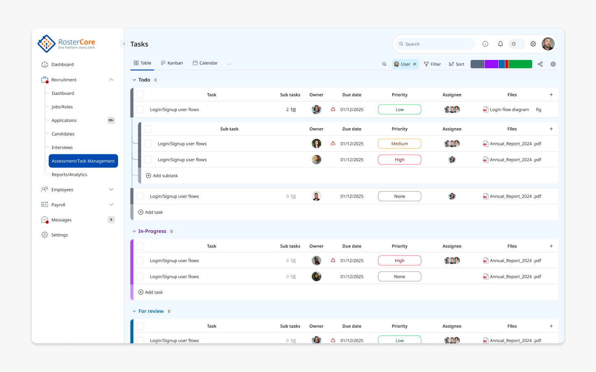This screenshot has height=372, width=596.
Task: Open the Low priority dropdown in Todo
Action: pos(399,110)
